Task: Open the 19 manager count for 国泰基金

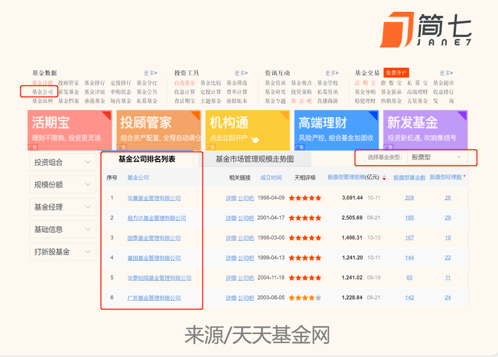Action: tap(448, 237)
